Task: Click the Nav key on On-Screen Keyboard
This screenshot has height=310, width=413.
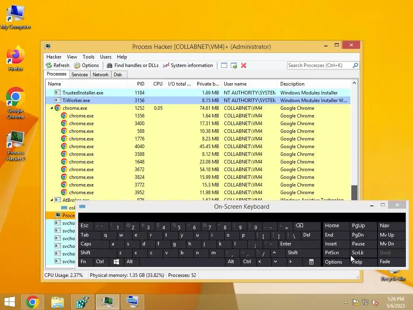Action: (x=391, y=226)
